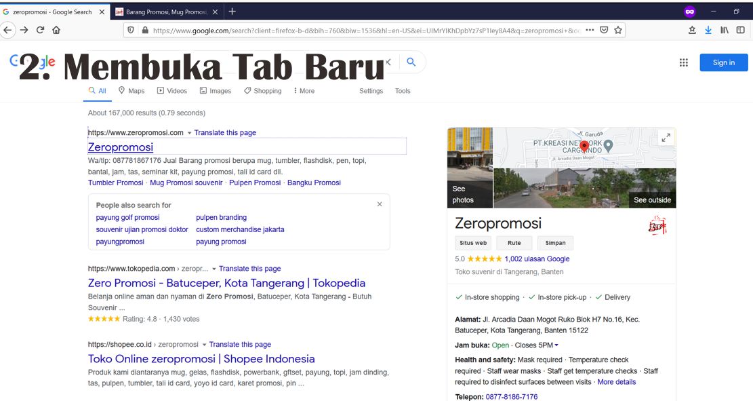Viewport: 753px width, 401px height.
Task: Open 1,002 ulasan Google reviews
Action: point(537,259)
